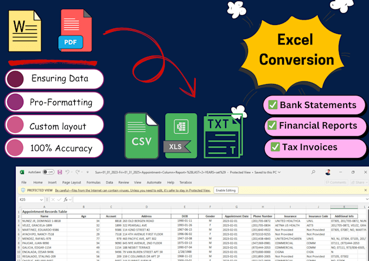Select the cell MARTINEZ, EDUARDO-9386
The height and width of the screenshot is (261, 369).
click(44, 230)
